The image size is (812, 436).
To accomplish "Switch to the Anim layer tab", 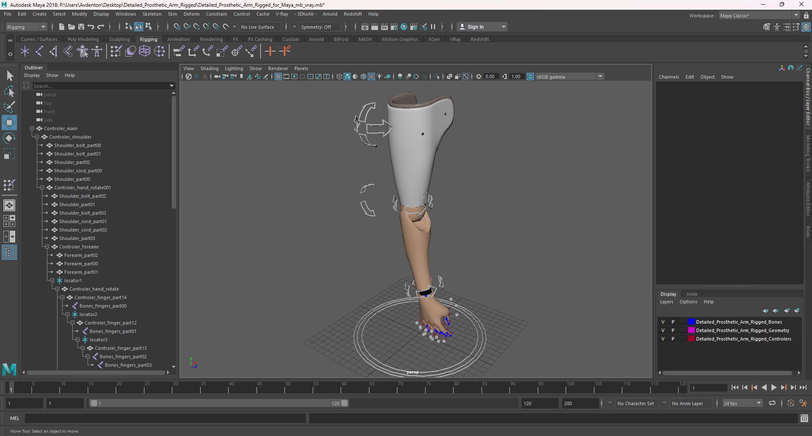I will tap(691, 294).
